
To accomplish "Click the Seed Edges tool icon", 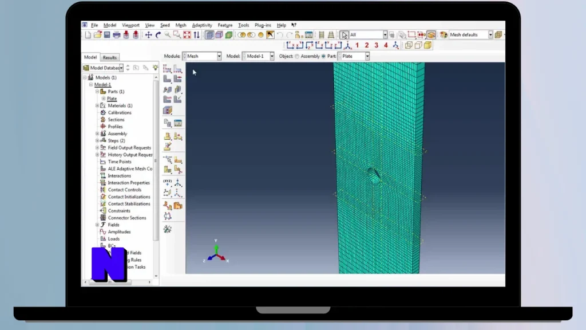I will click(178, 69).
